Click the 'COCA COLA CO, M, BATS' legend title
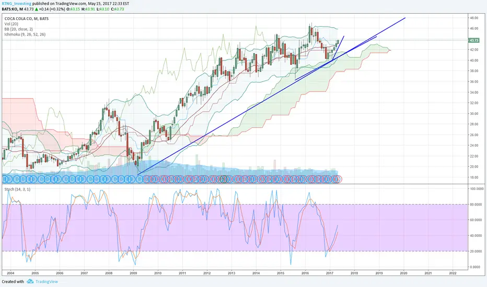 [x=27, y=19]
